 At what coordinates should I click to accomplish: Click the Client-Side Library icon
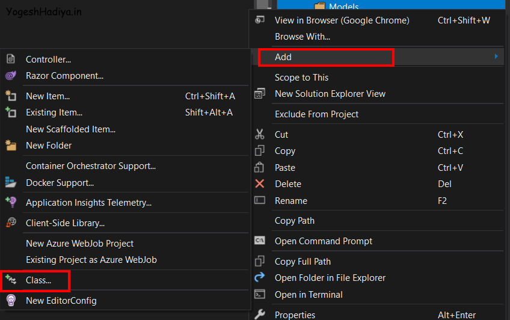10,223
